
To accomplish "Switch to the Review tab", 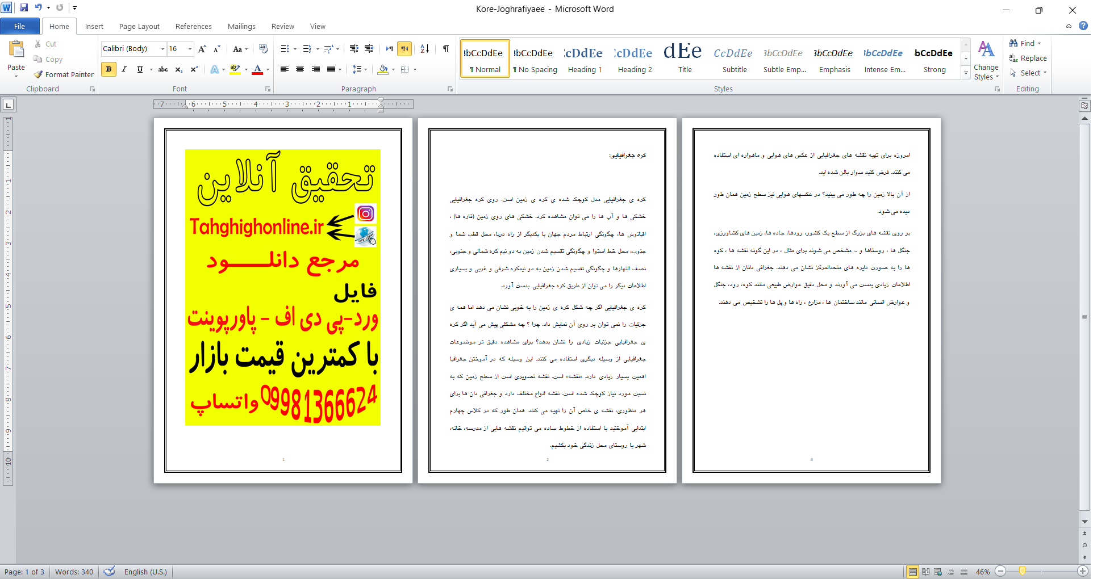I will (283, 26).
